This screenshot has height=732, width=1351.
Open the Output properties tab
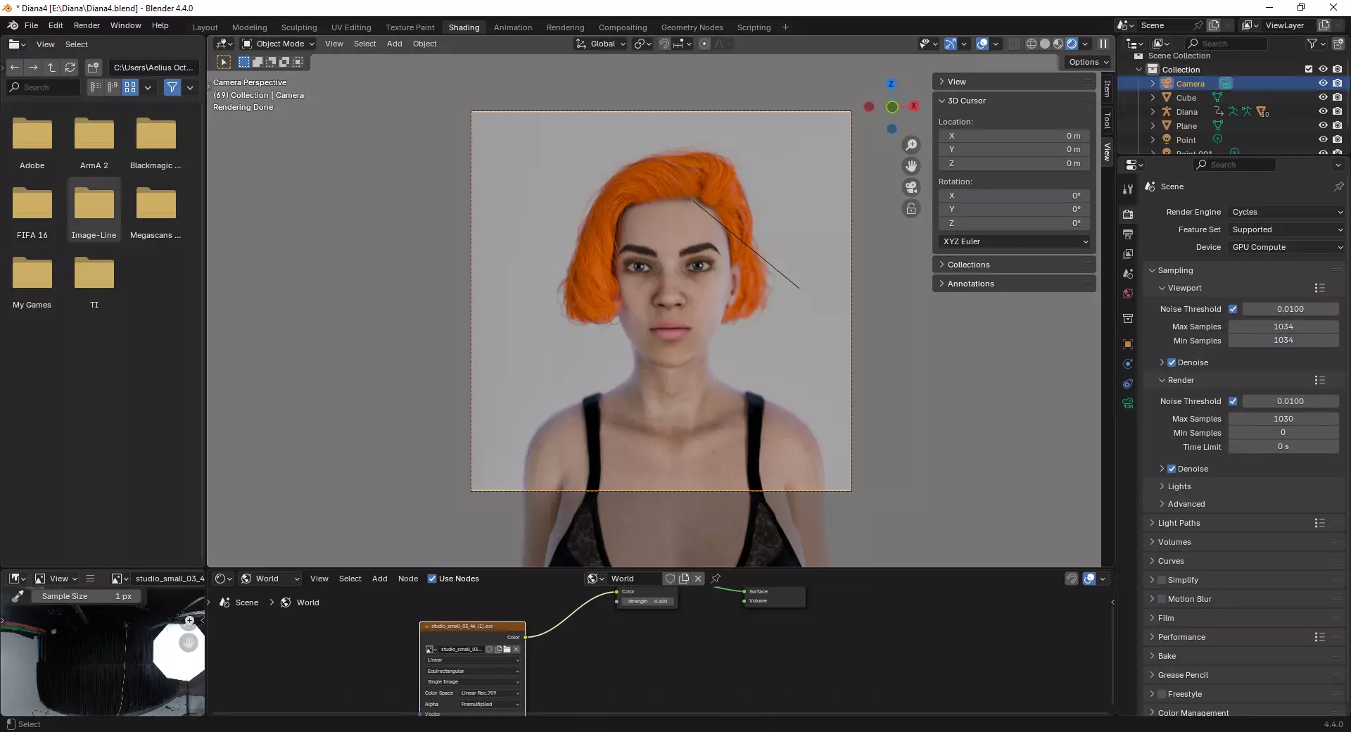(1128, 234)
